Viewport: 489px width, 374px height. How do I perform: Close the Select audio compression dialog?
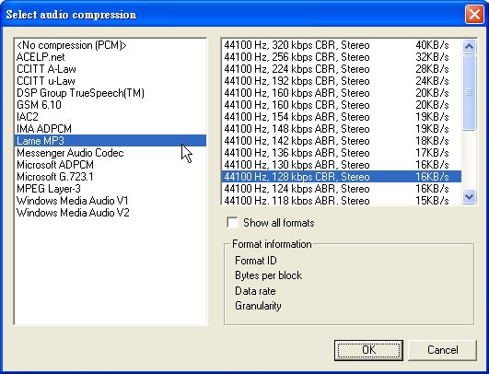474,15
